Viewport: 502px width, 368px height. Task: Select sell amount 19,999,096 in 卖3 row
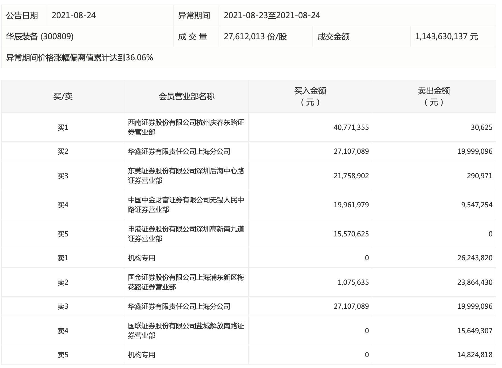point(475,306)
